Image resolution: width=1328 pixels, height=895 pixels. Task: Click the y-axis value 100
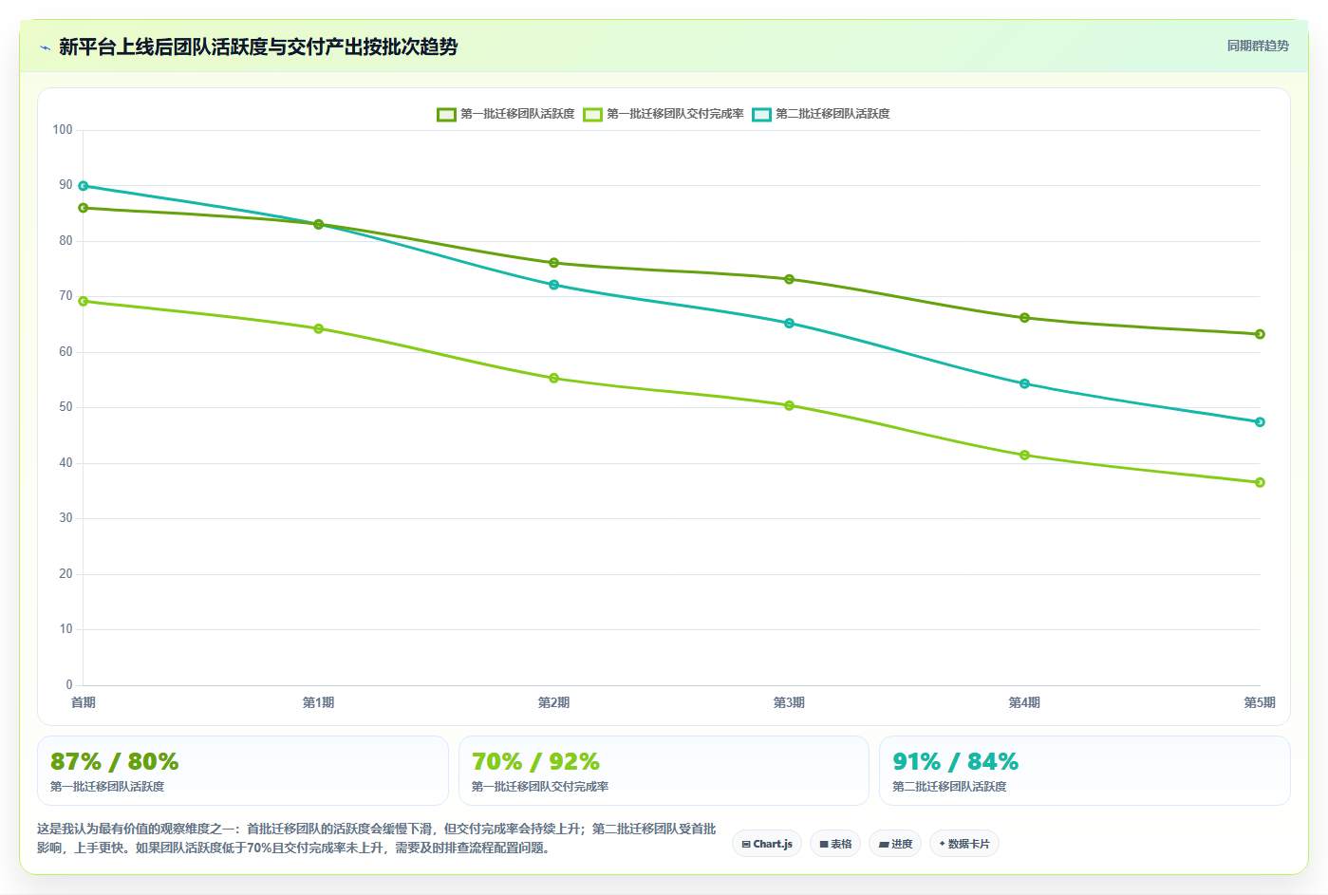(x=63, y=130)
